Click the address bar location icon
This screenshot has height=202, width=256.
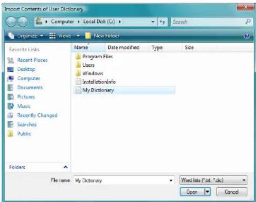39,21
